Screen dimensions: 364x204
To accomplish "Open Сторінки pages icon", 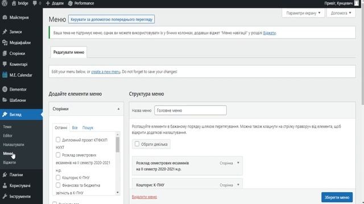I will (x=5, y=53).
